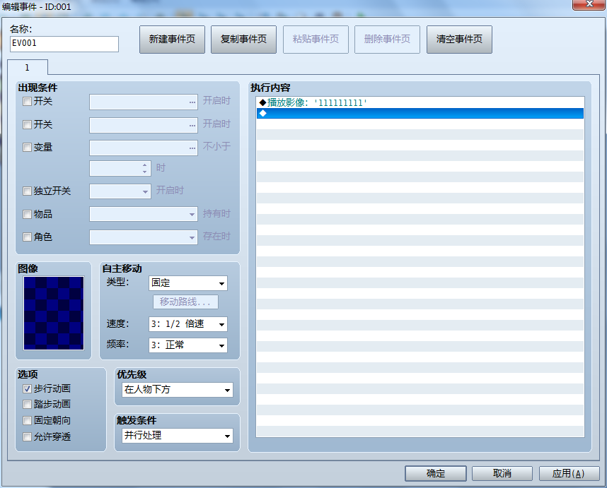Click the 物品 condition dropdown
Viewport: 607px width, 488px height.
(144, 214)
